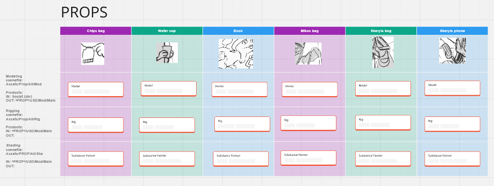
Task: Select the Book column header
Action: [x=238, y=31]
